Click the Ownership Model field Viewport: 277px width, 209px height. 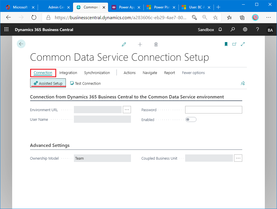coord(102,158)
